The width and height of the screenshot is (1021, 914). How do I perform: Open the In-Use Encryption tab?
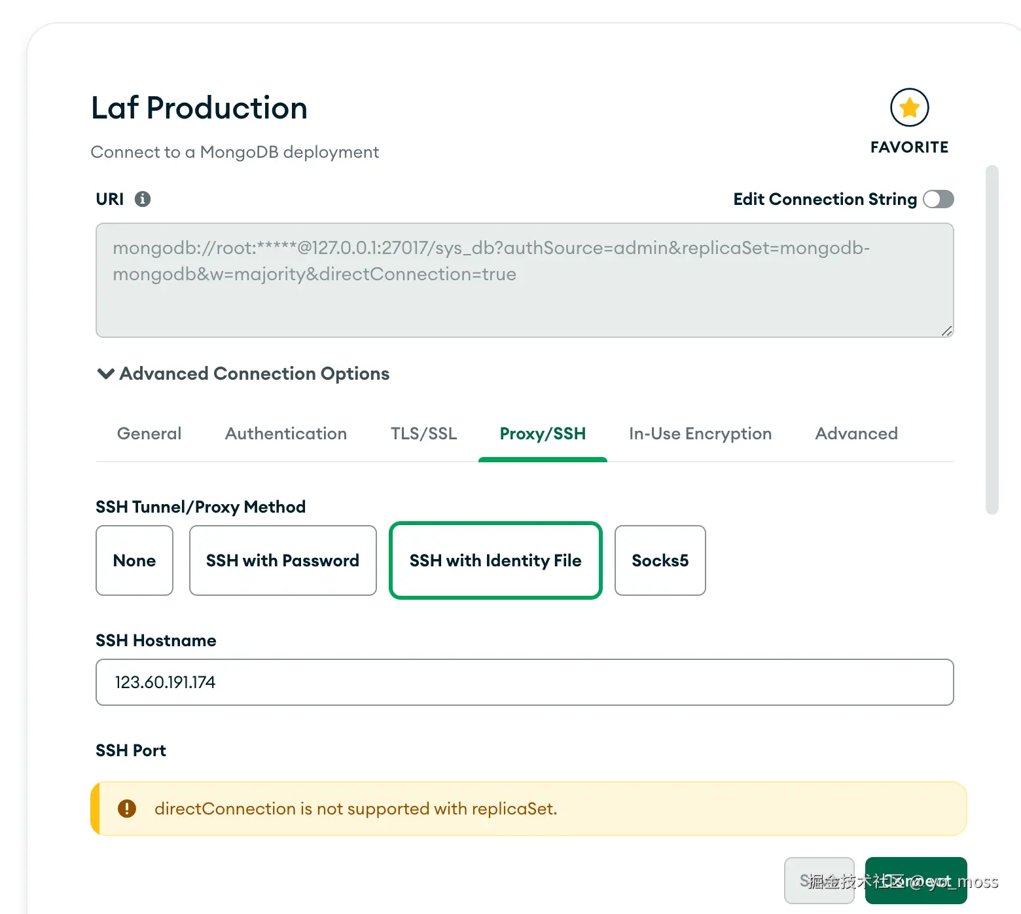click(700, 433)
